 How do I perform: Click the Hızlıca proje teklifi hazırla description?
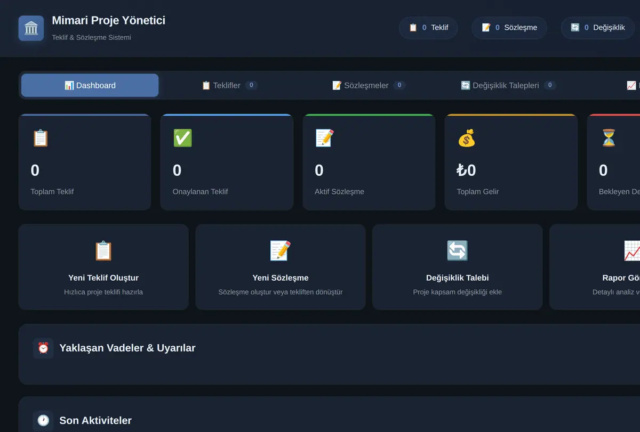pyautogui.click(x=103, y=292)
